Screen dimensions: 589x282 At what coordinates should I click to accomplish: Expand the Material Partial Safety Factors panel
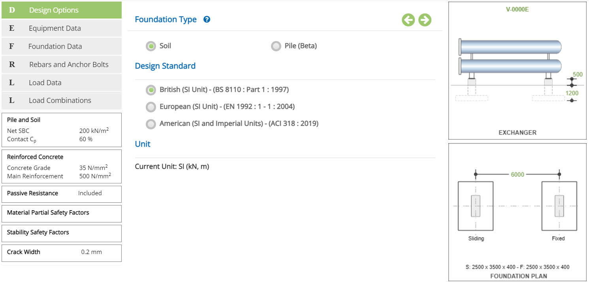click(x=62, y=213)
